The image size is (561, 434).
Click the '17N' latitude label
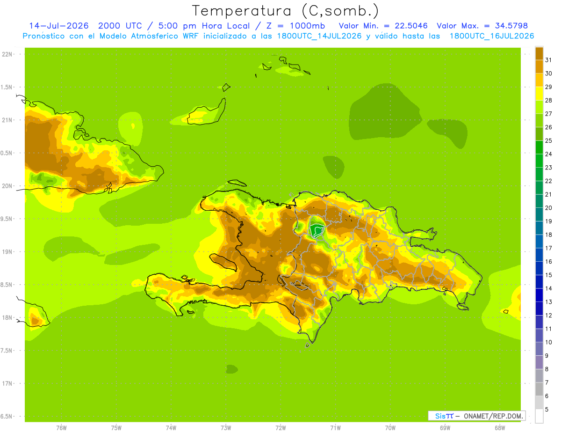pos(7,383)
